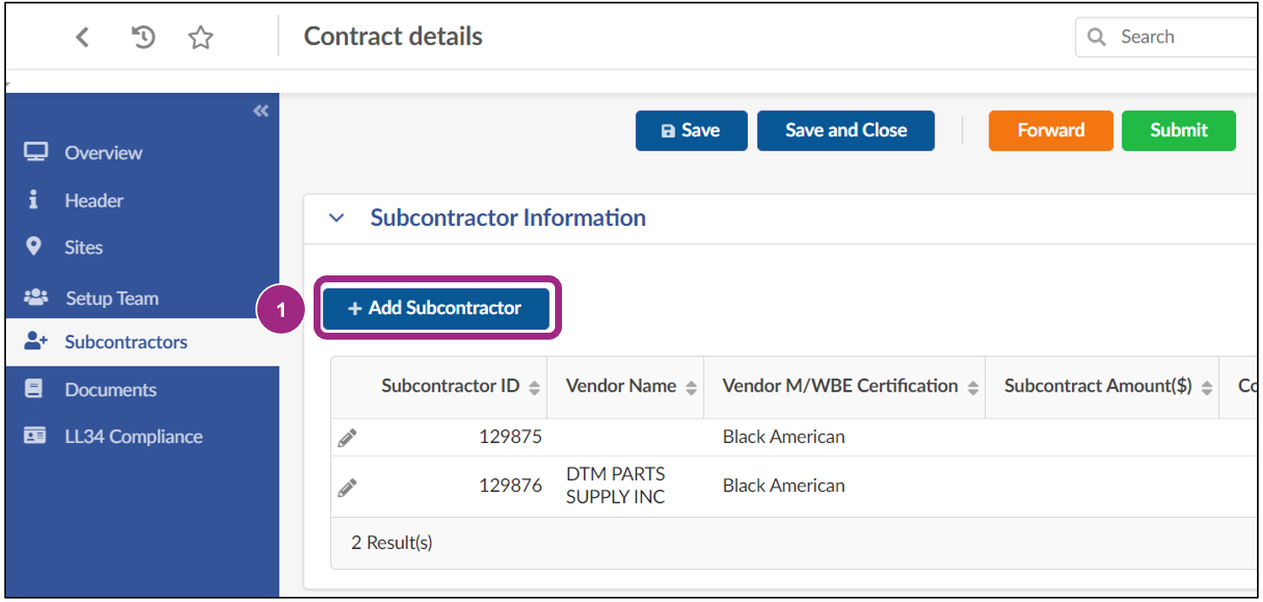Navigate to the Header section
The height and width of the screenshot is (602, 1263).
coord(92,200)
